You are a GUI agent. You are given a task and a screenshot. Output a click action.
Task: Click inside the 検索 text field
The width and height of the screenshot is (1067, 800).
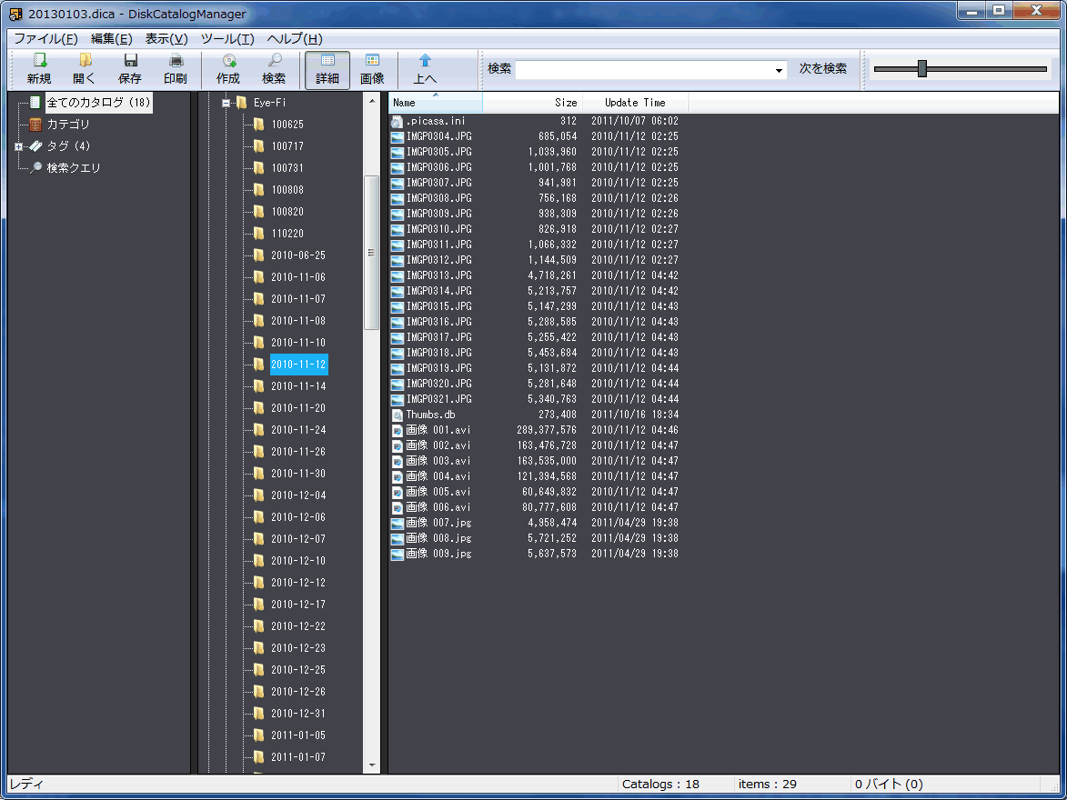click(x=644, y=70)
